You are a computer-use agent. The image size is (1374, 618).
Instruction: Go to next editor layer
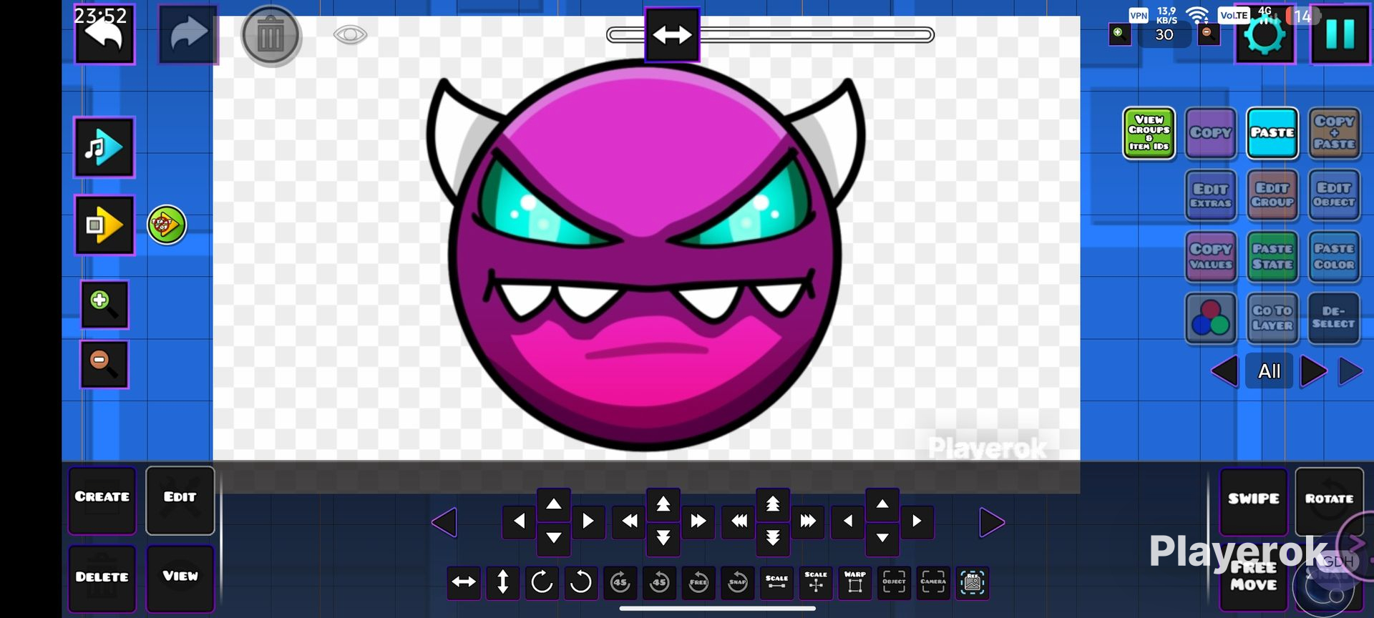pos(1313,371)
